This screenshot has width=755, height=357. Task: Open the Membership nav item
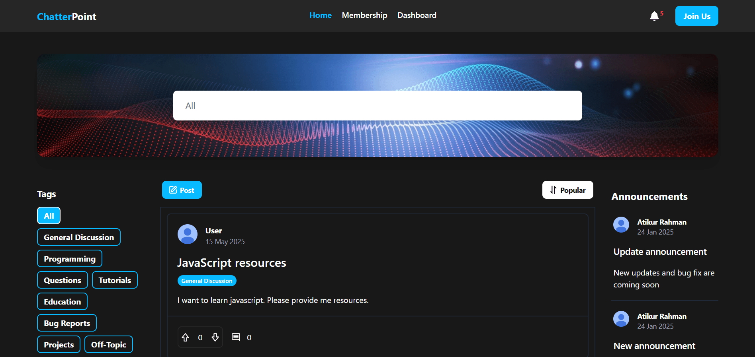point(364,16)
